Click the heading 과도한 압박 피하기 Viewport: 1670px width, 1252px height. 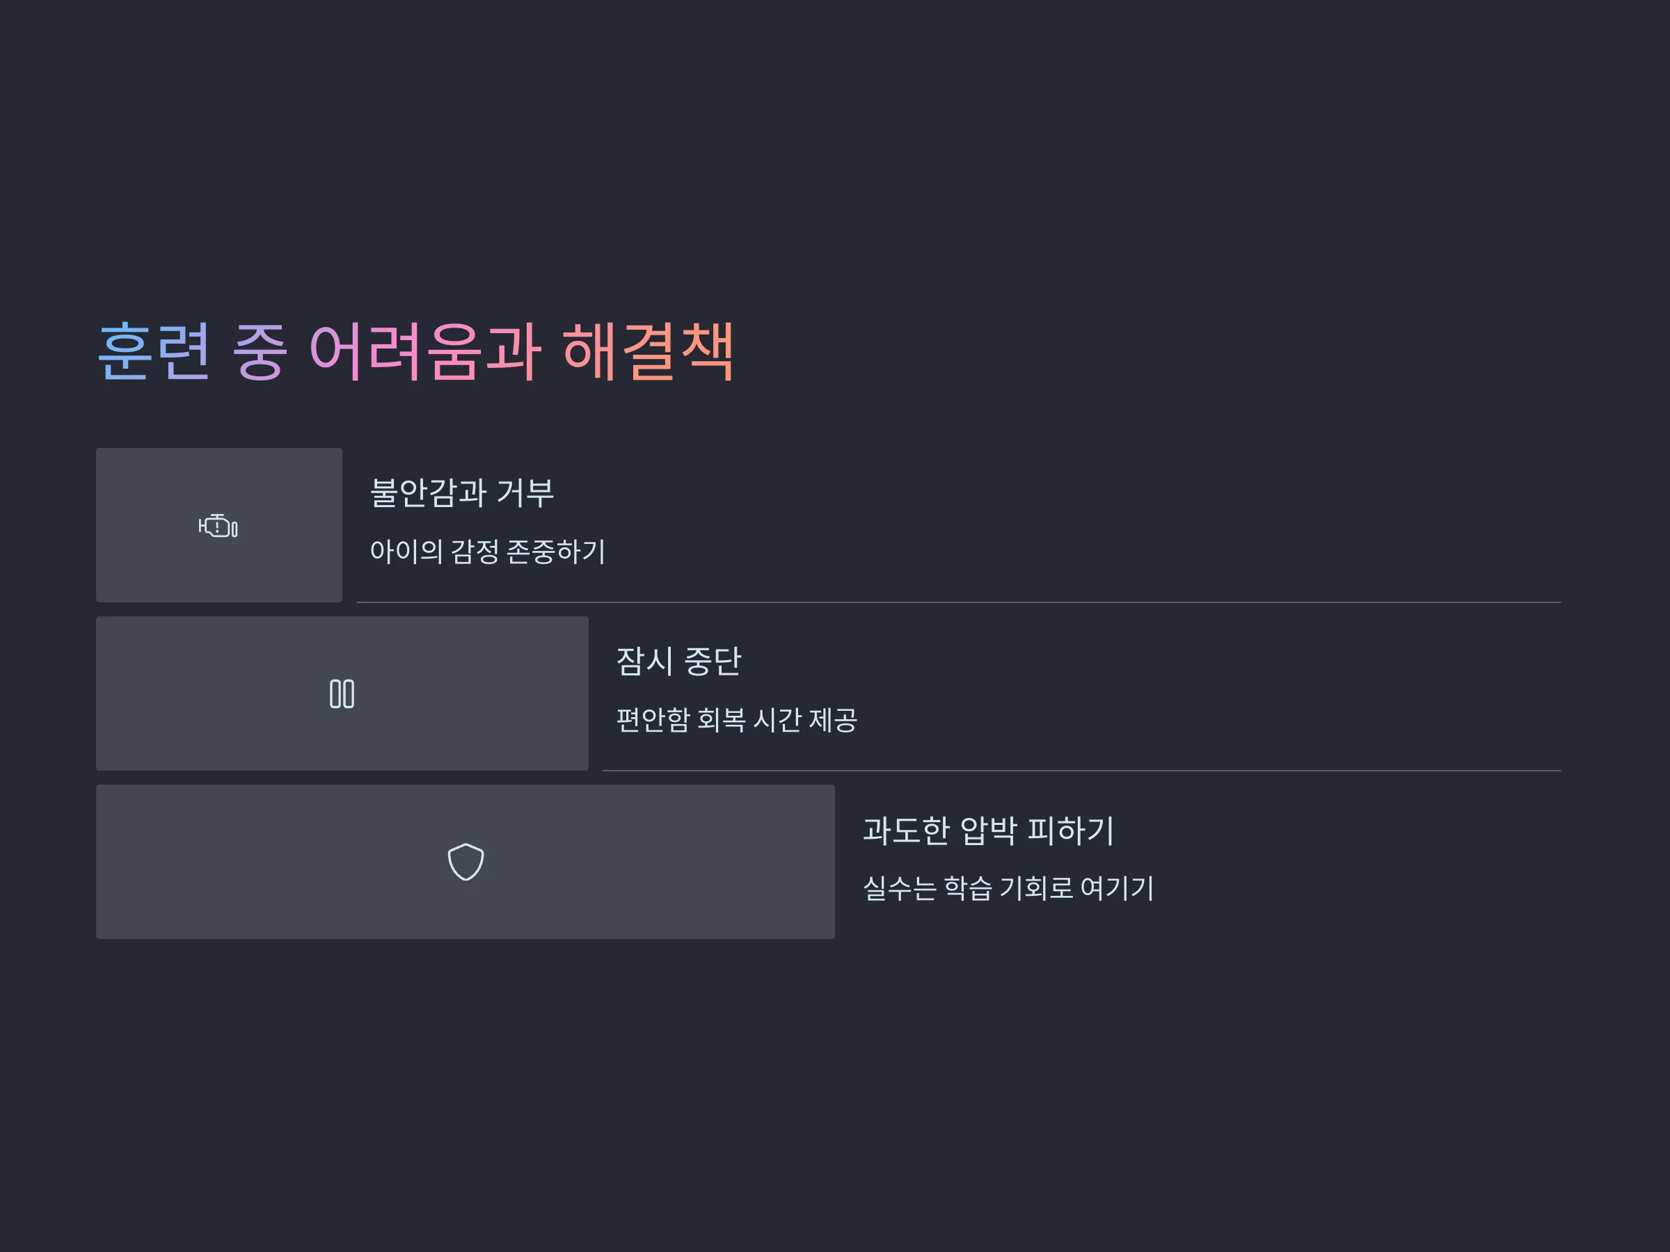coord(988,830)
